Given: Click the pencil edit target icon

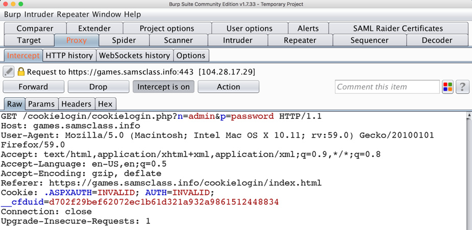Looking at the screenshot, I should [x=9, y=72].
